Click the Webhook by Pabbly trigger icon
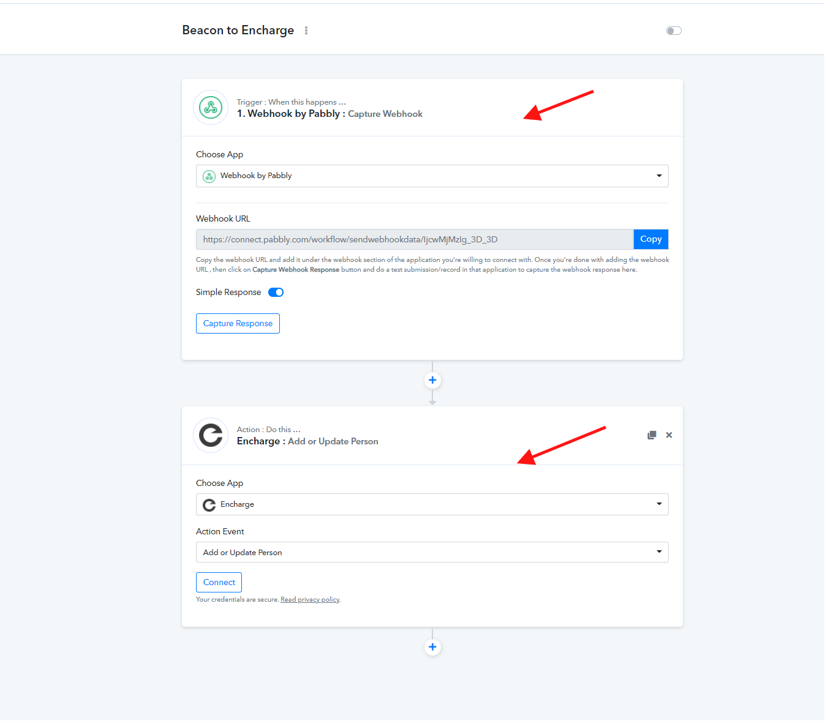Image resolution: width=825 pixels, height=721 pixels. [x=211, y=108]
